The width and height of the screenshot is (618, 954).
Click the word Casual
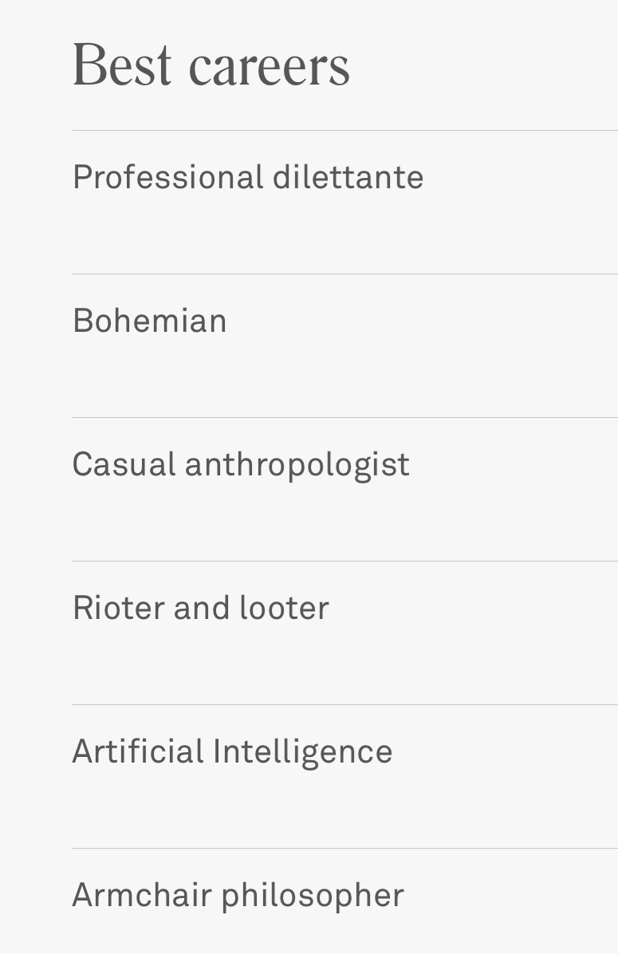click(x=124, y=464)
